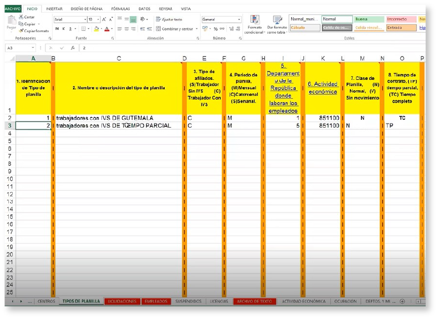The width and height of the screenshot is (438, 319).
Task: Align text to top of cell
Action: coord(120,19)
